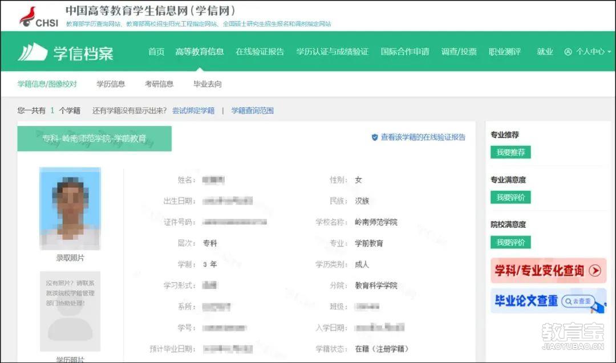This screenshot has height=363, width=616.
Task: Click the 中国高等教育学生信息网 site title
Action: tap(151, 11)
